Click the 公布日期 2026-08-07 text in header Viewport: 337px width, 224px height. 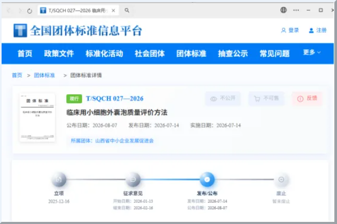point(92,126)
